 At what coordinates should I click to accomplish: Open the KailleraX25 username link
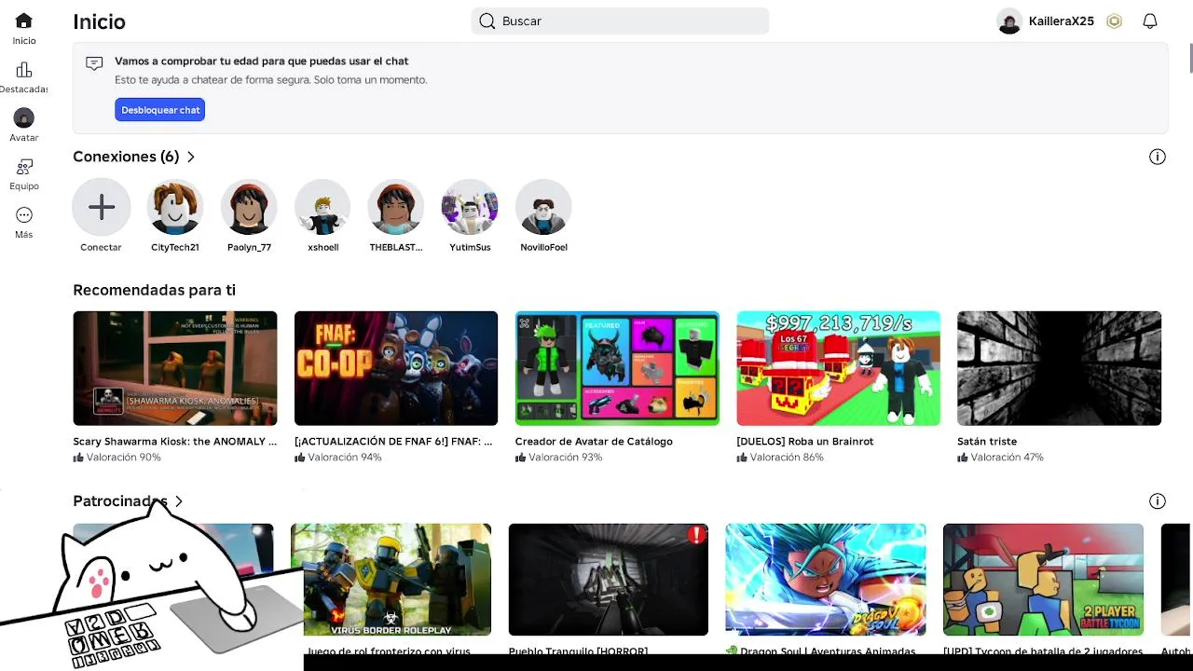pyautogui.click(x=1062, y=21)
